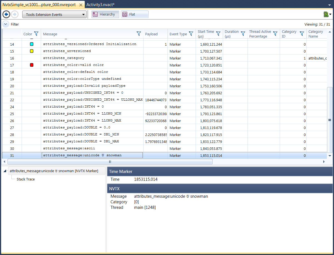Filter the Thread Active Percentage column
This screenshot has height=255, width=334.
pyautogui.click(x=275, y=34)
